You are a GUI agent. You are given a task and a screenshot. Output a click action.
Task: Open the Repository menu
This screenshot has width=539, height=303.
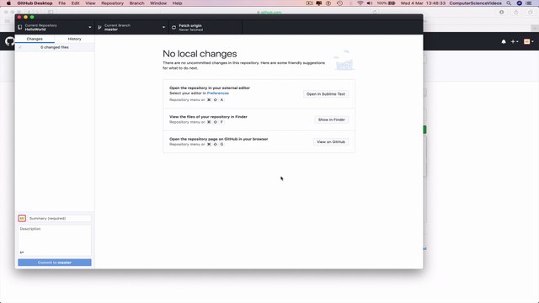point(112,3)
